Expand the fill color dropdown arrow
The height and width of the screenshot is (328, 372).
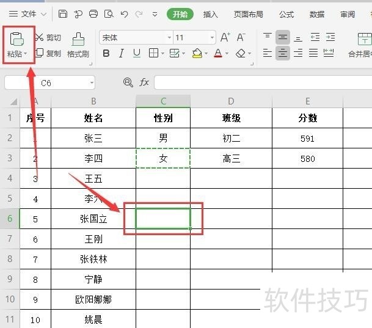[x=206, y=53]
